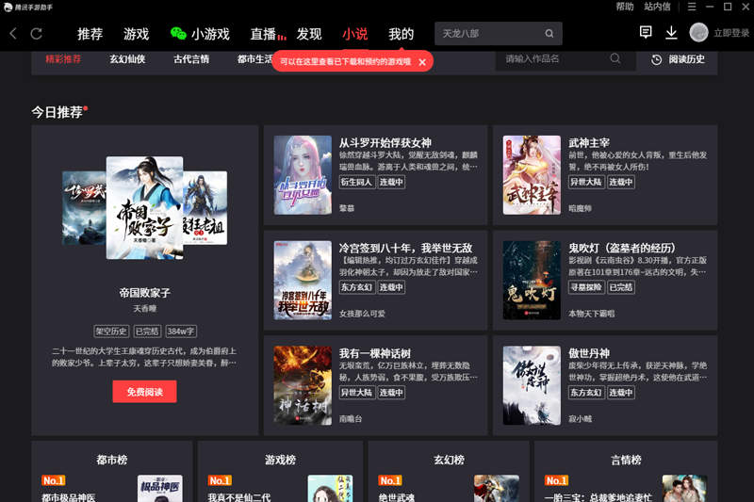Select the 古代言情 category
This screenshot has width=754, height=502.
point(191,59)
